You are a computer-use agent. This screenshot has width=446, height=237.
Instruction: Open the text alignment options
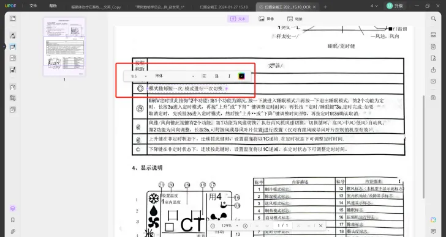click(x=204, y=76)
